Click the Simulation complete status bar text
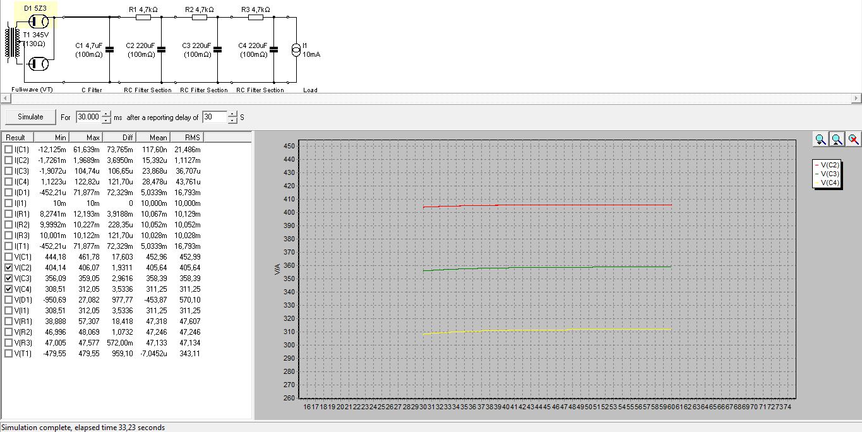The image size is (862, 432). (x=83, y=428)
